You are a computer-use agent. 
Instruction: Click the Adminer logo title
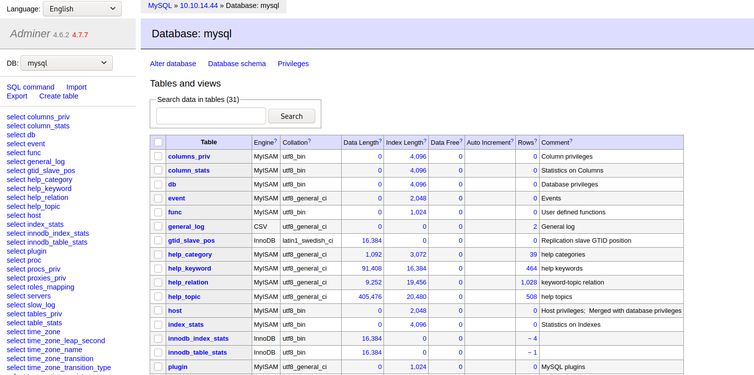30,34
